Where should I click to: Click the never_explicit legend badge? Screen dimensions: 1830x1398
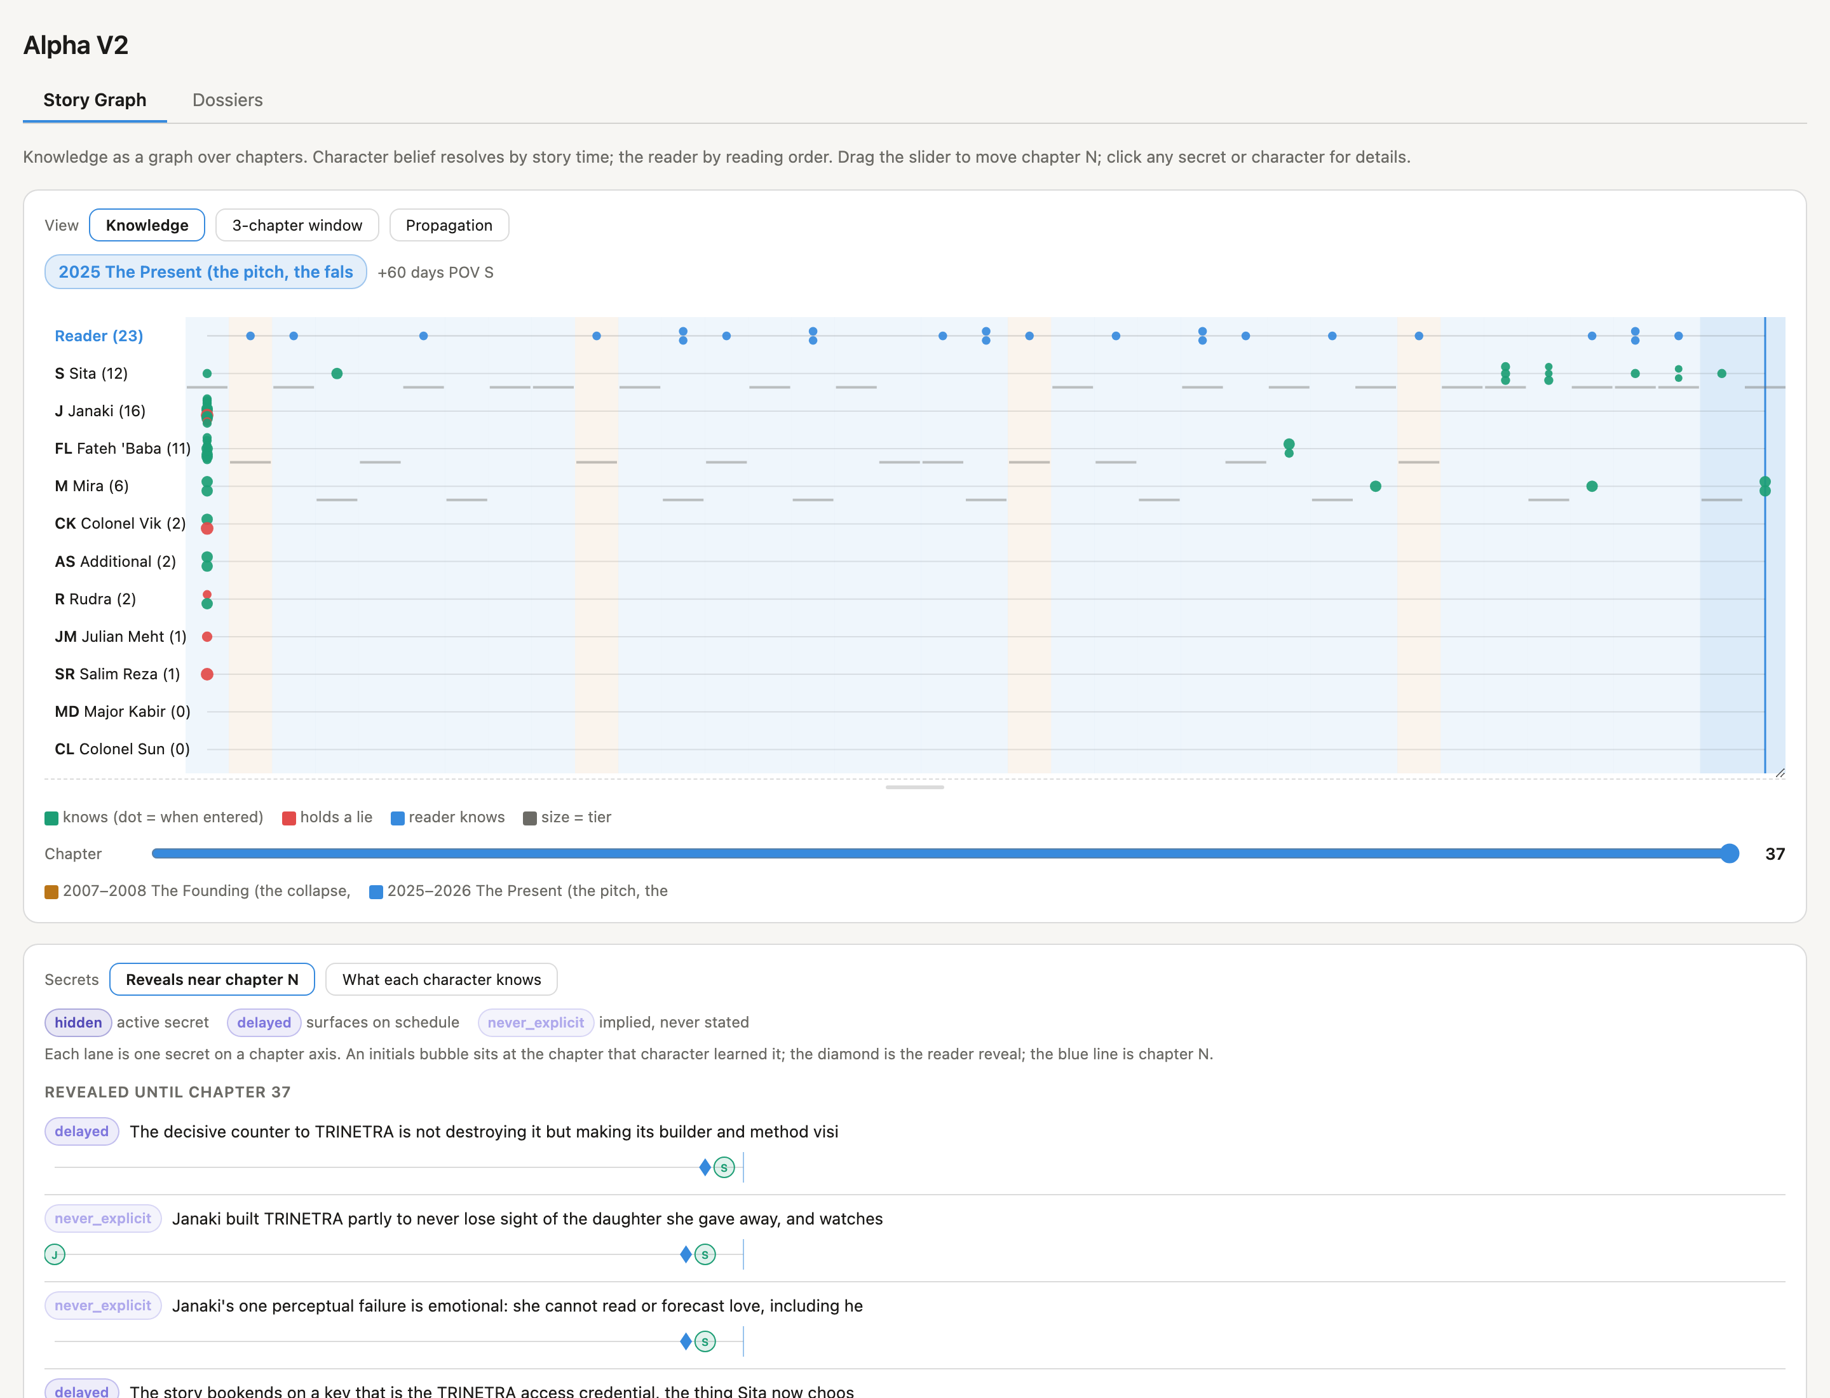[x=535, y=1022]
